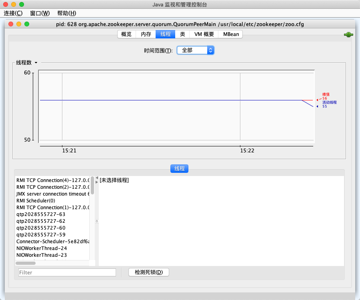Select thread RMI TCP Connection(2)
Image resolution: width=360 pixels, height=300 pixels.
[52, 187]
